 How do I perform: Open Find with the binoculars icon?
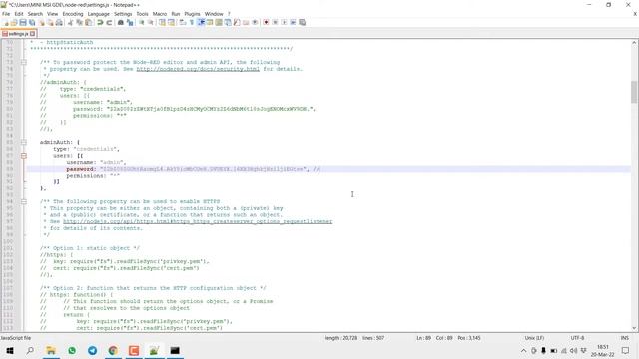121,22
